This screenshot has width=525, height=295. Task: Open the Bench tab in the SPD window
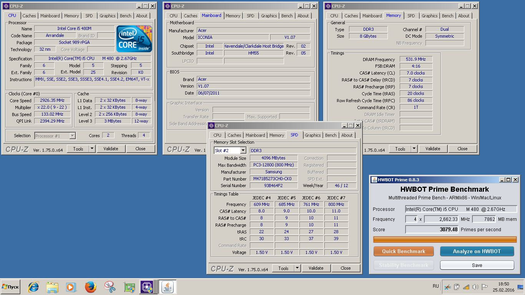331,135
